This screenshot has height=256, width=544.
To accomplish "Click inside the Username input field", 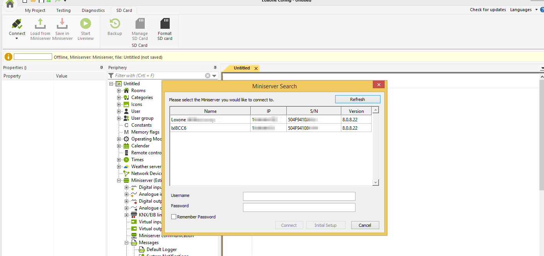I will [x=299, y=196].
